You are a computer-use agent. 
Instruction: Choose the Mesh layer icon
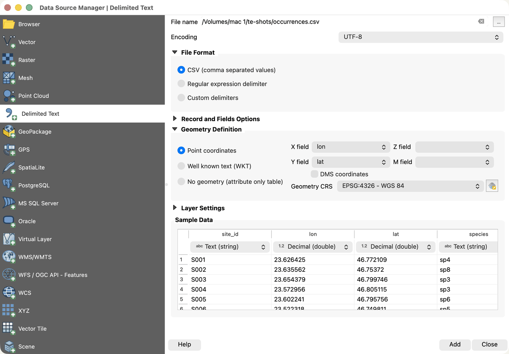(9, 78)
